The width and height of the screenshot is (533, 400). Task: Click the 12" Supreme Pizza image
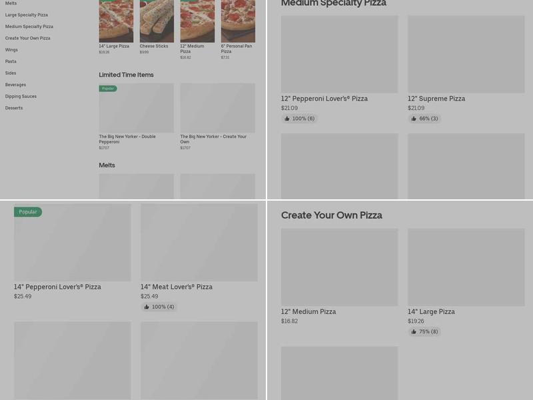[466, 53]
